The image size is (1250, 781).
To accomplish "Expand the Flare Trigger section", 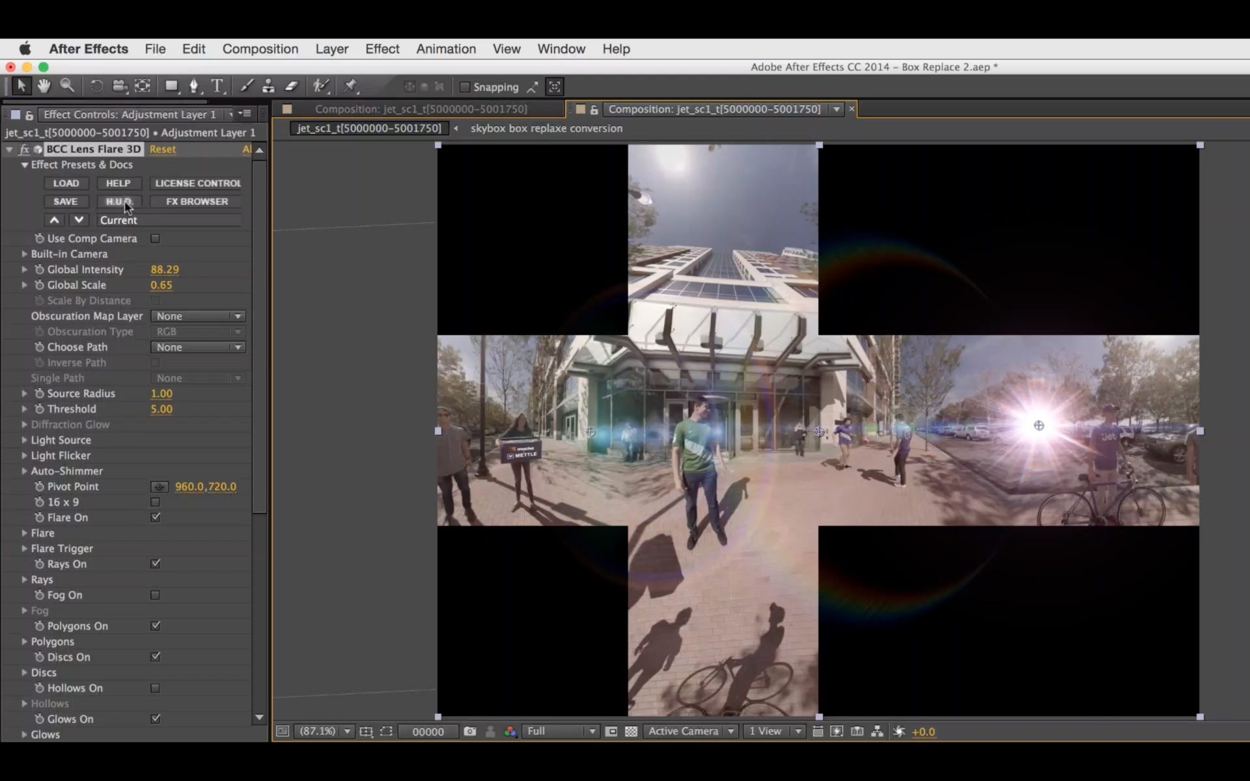I will 24,548.
